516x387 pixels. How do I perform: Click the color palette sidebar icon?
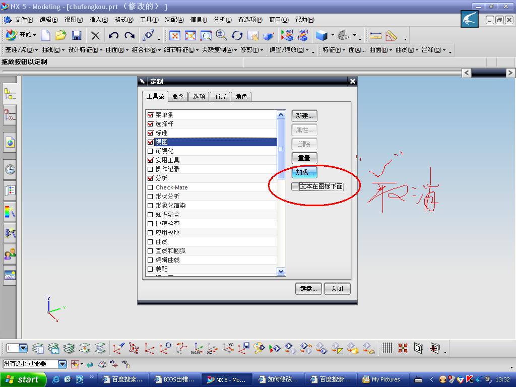pyautogui.click(x=10, y=212)
